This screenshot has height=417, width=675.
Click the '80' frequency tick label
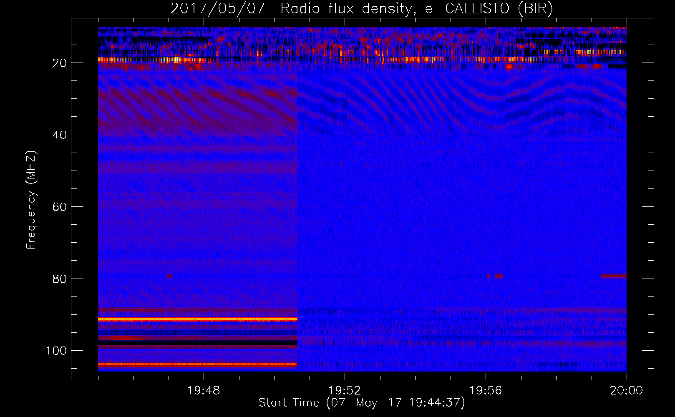pos(60,279)
